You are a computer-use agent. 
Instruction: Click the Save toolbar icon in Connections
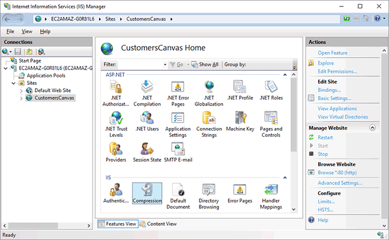pyautogui.click(x=18, y=51)
